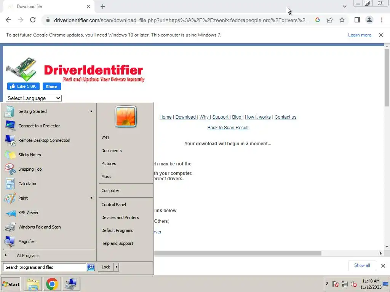Select the Download file tab

(x=47, y=6)
